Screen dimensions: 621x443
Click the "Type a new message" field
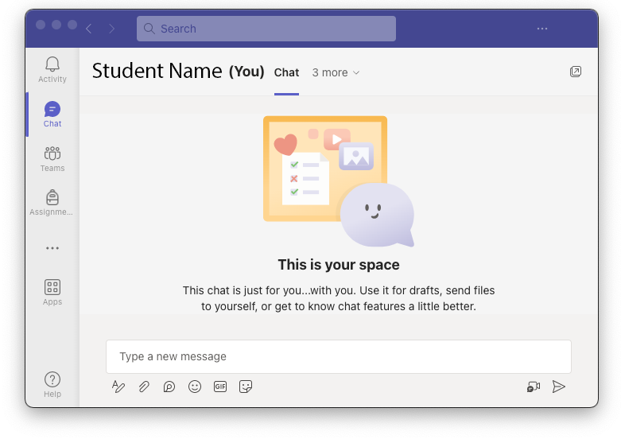point(338,356)
